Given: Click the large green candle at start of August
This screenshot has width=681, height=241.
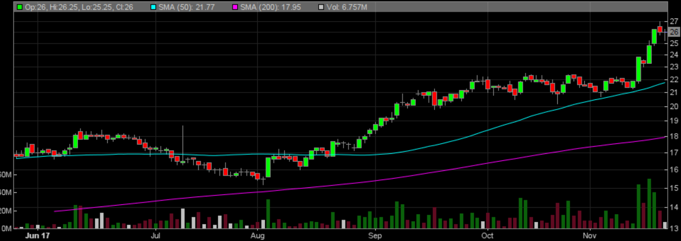Looking at the screenshot, I should pos(268,167).
